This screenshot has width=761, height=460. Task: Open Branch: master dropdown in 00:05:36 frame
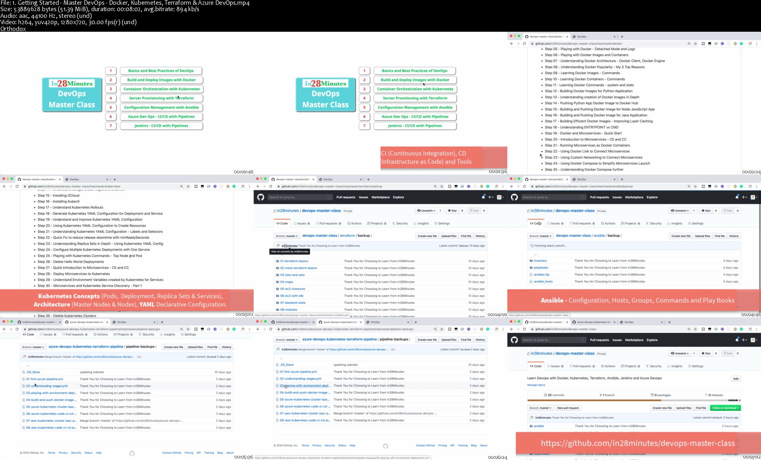click(x=33, y=347)
